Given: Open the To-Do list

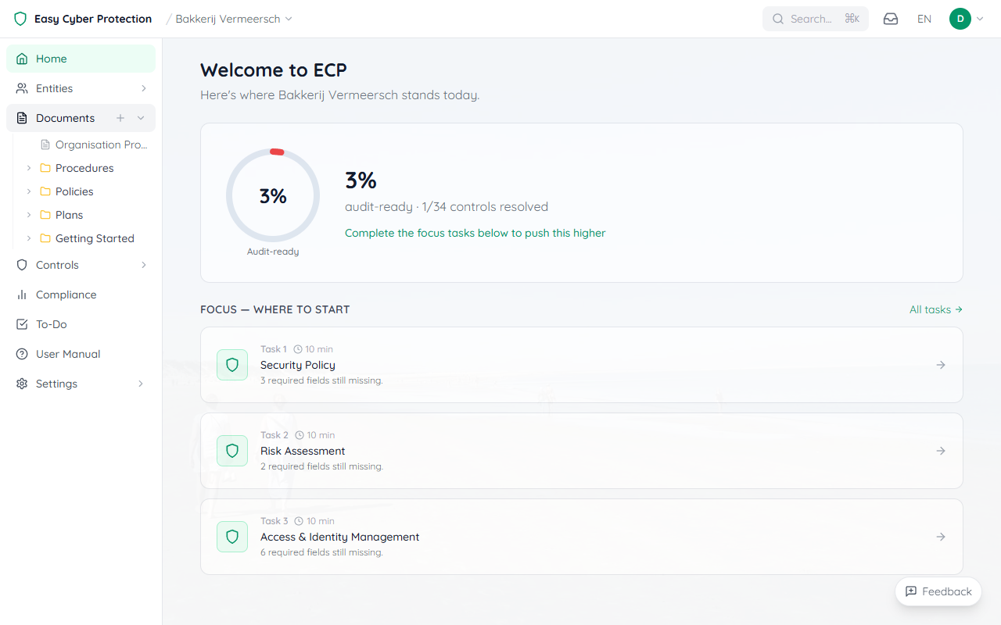Looking at the screenshot, I should [x=52, y=324].
